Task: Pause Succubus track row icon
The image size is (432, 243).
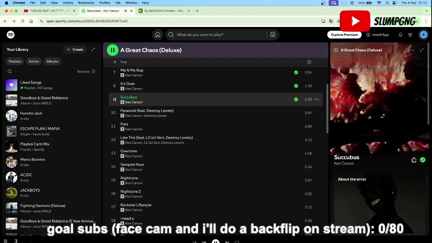Action: (x=114, y=100)
